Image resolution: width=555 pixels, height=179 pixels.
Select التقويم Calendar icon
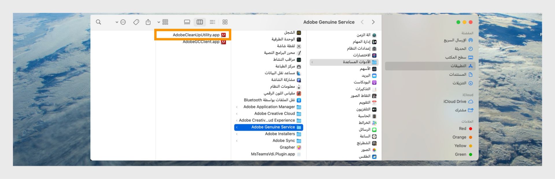click(x=374, y=103)
